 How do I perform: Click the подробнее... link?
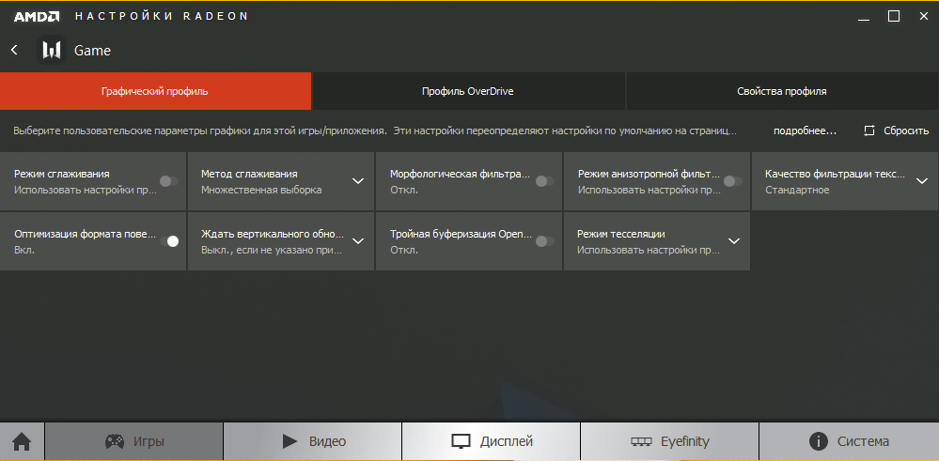point(805,131)
